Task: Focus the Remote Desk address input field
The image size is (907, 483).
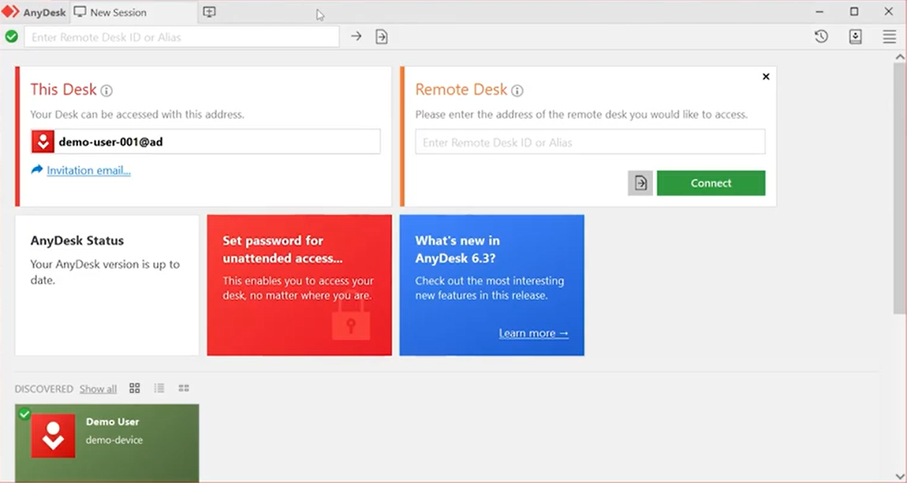Action: [x=590, y=142]
